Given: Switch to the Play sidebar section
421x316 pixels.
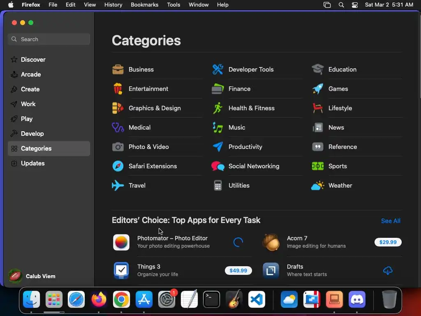Looking at the screenshot, I should (x=49, y=119).
